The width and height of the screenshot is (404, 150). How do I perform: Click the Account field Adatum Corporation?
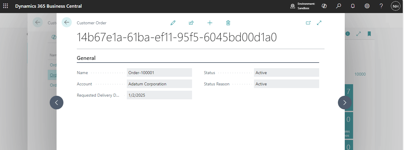click(x=159, y=84)
